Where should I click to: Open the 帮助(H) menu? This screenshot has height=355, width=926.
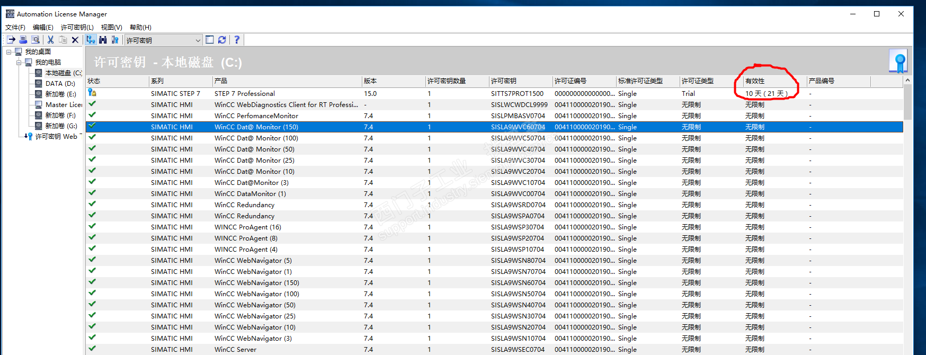(140, 27)
